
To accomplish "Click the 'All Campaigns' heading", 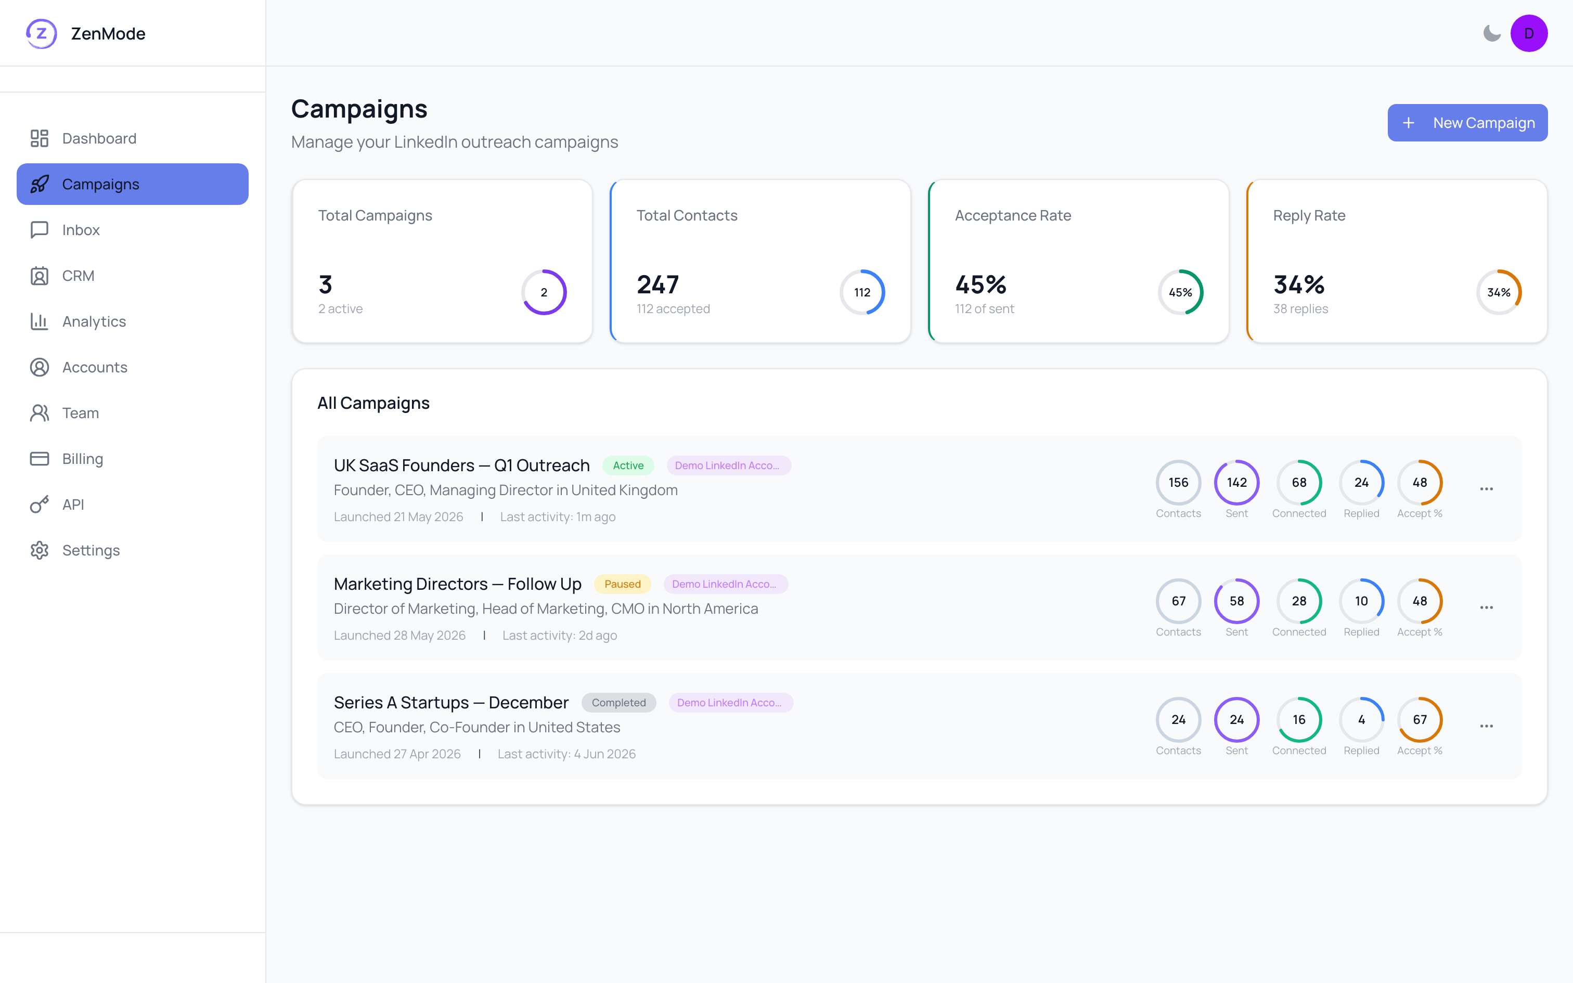I will pyautogui.click(x=373, y=403).
